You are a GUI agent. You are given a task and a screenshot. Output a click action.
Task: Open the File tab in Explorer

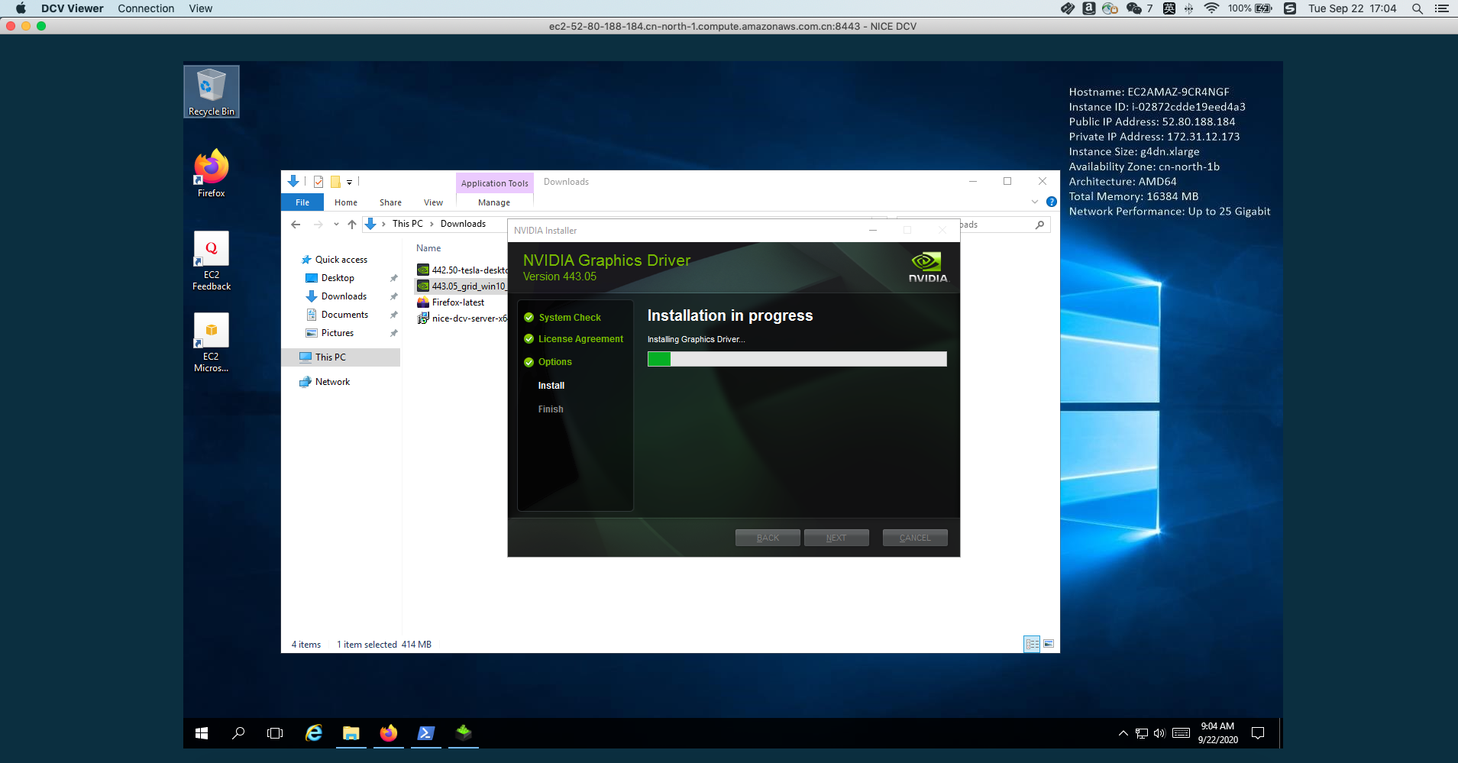(302, 202)
